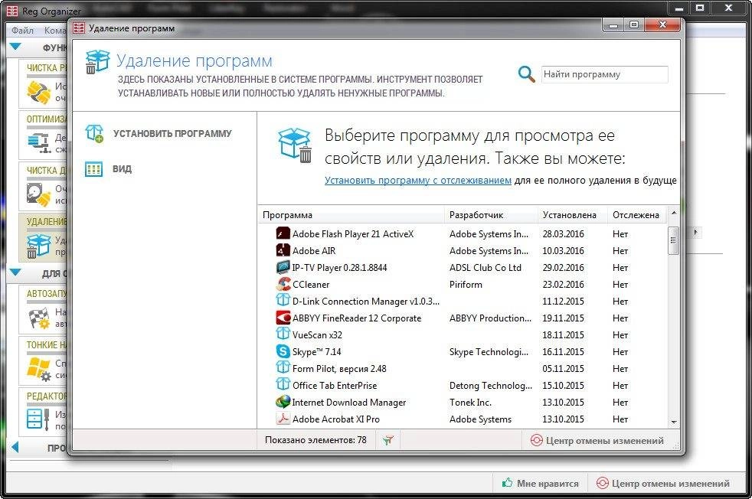Click the Skype 7.14 icon

point(283,351)
